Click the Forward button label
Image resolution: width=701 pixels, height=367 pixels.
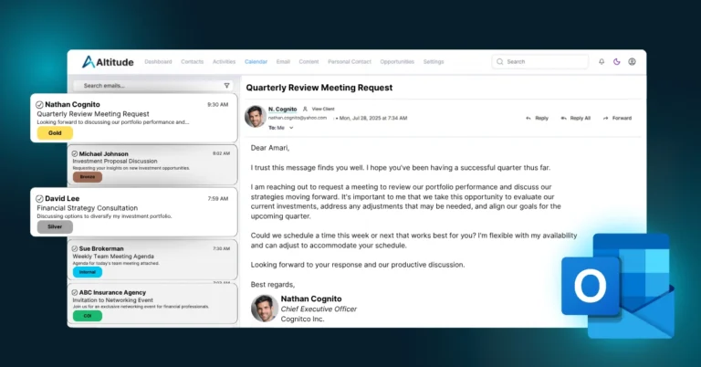tap(622, 118)
